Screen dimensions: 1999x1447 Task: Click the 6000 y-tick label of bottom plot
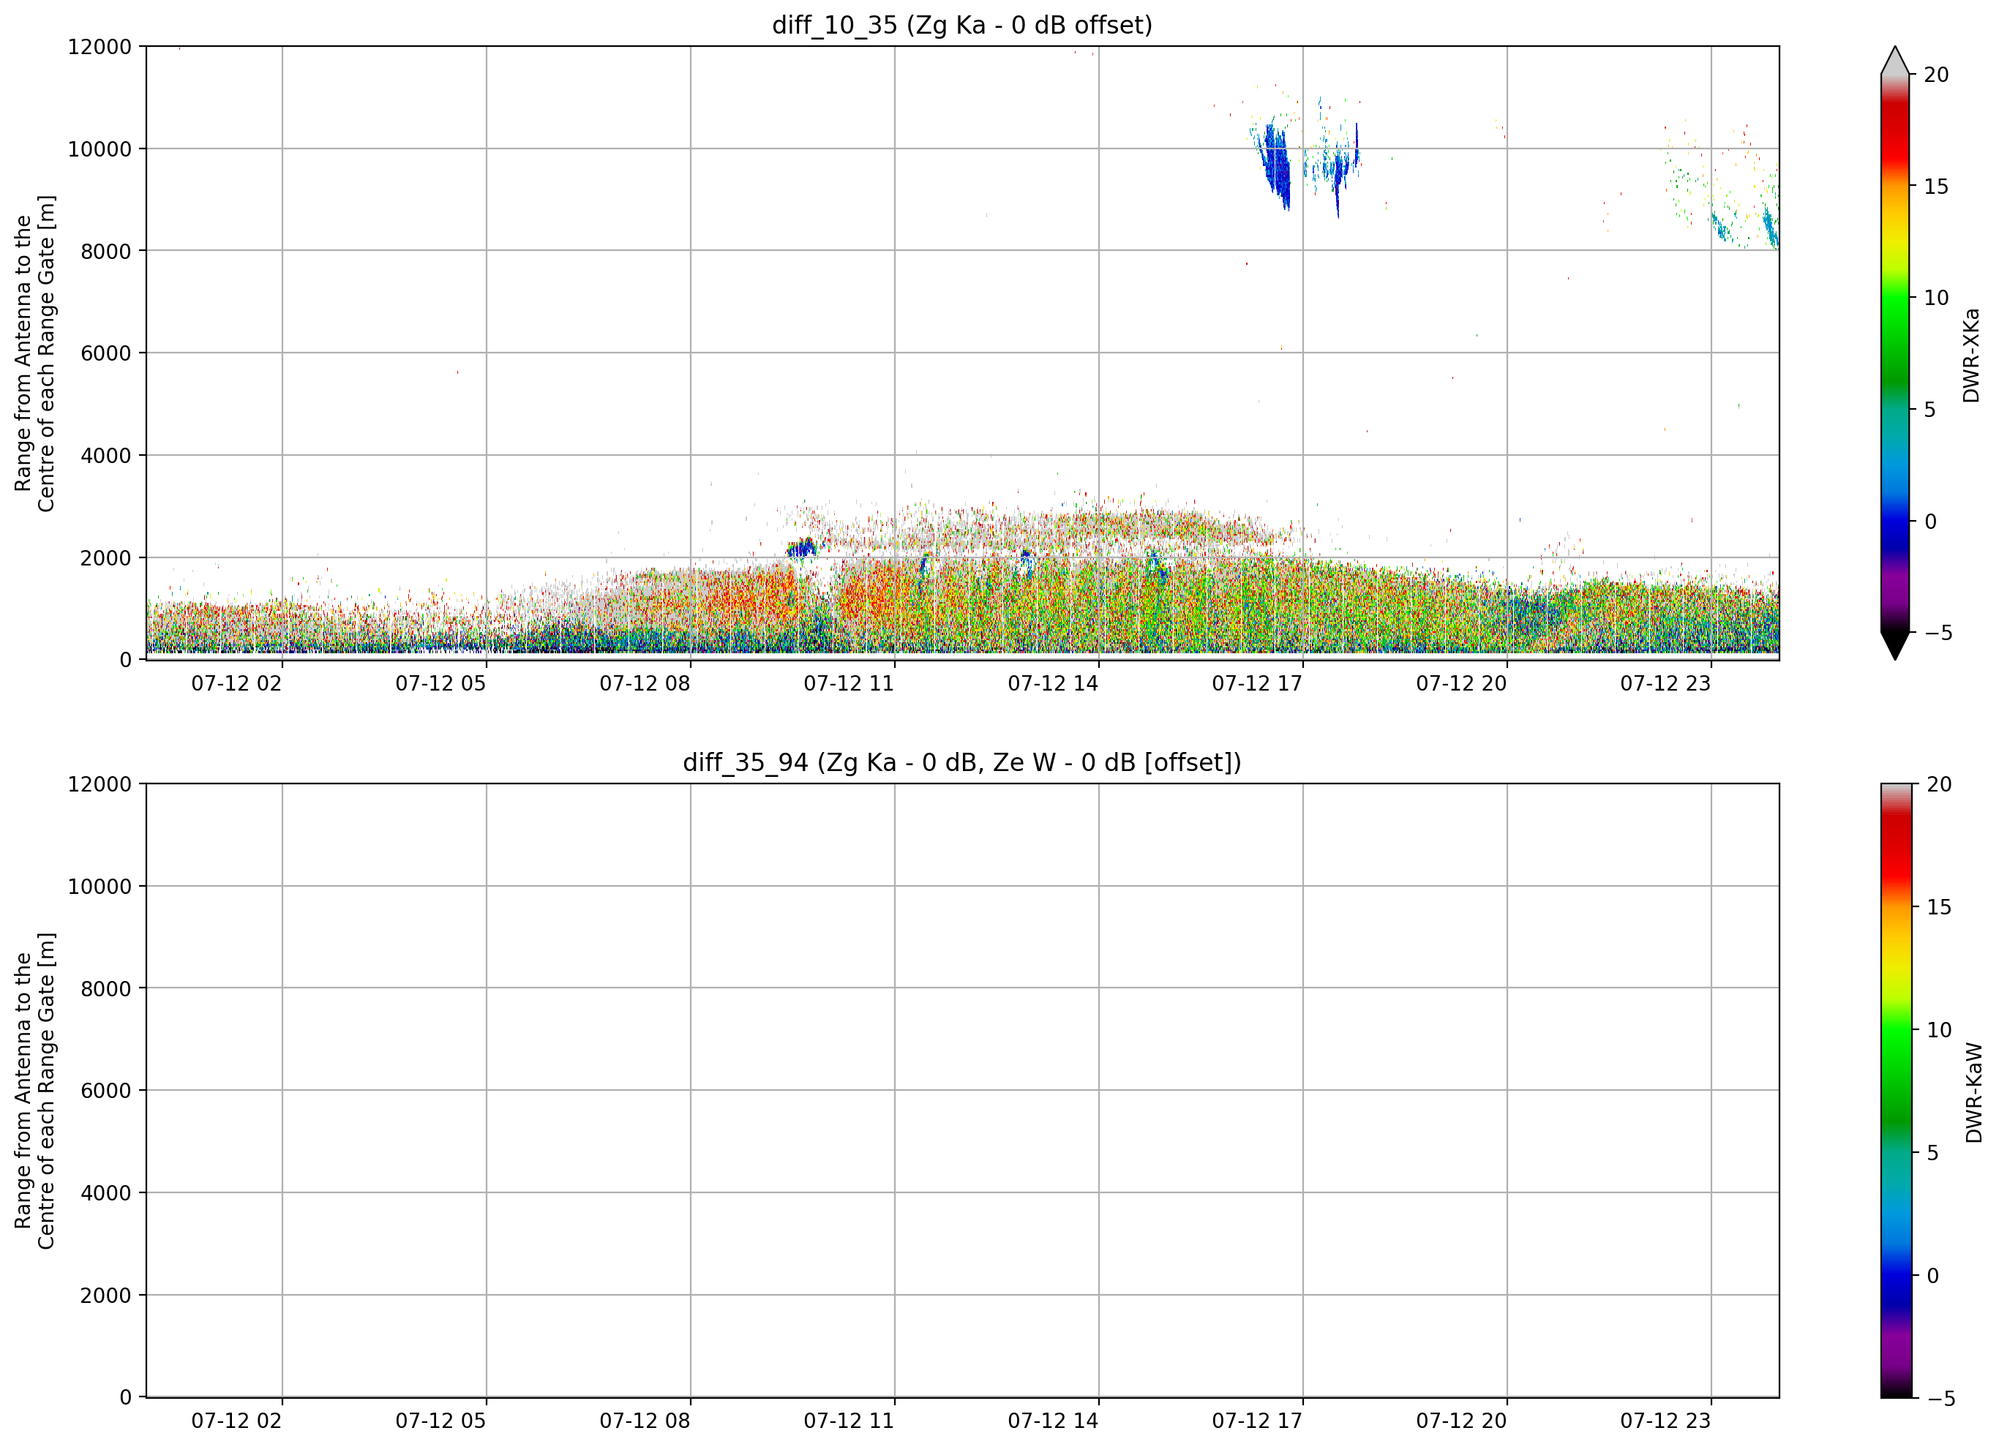tap(106, 1091)
